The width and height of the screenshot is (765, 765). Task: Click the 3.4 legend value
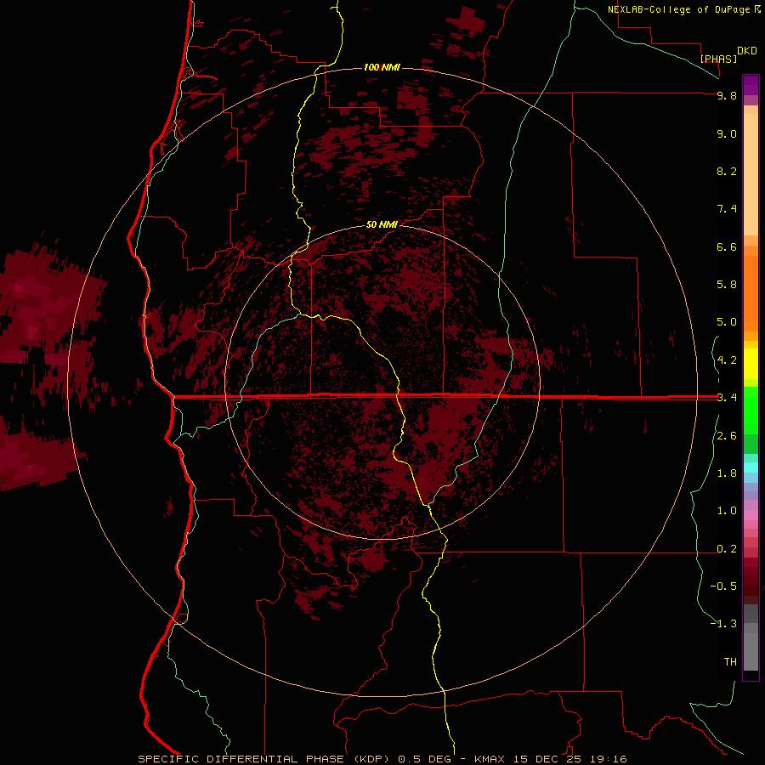tap(727, 398)
